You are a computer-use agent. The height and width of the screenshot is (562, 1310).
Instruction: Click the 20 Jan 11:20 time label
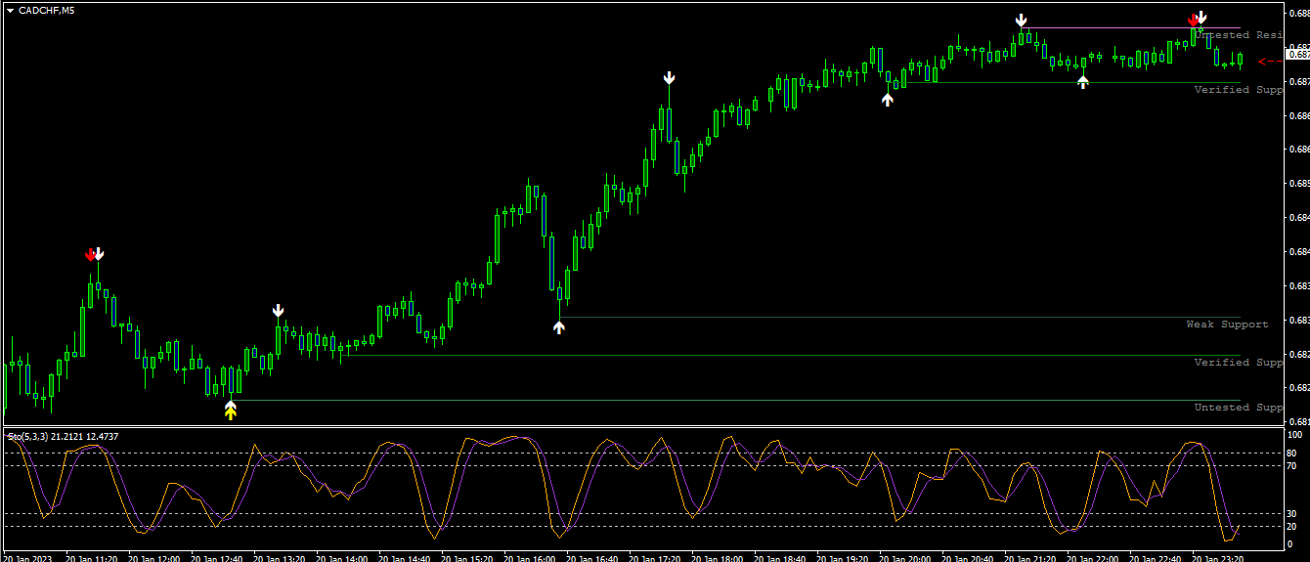click(92, 557)
